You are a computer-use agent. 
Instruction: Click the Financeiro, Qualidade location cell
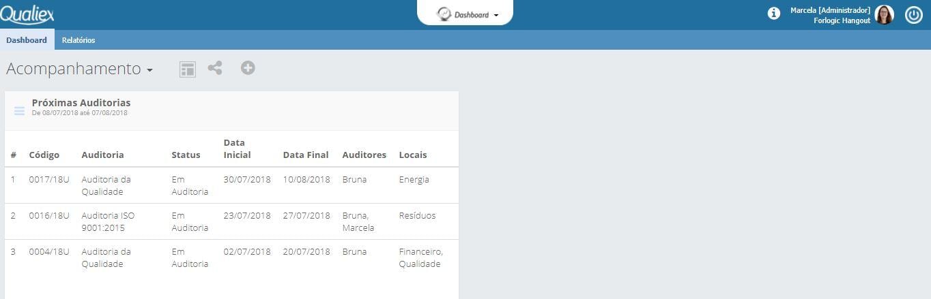point(421,257)
